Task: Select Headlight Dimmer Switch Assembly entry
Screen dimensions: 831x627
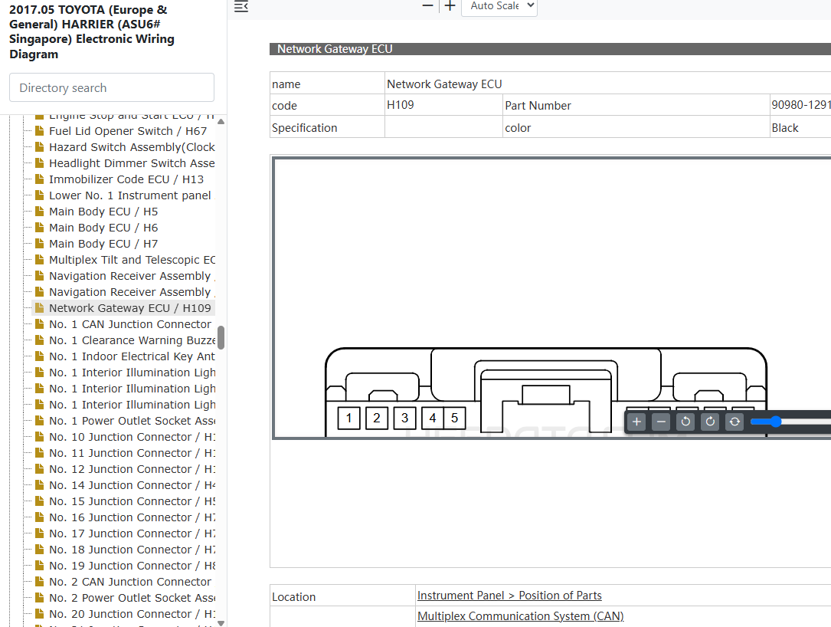Action: point(132,162)
